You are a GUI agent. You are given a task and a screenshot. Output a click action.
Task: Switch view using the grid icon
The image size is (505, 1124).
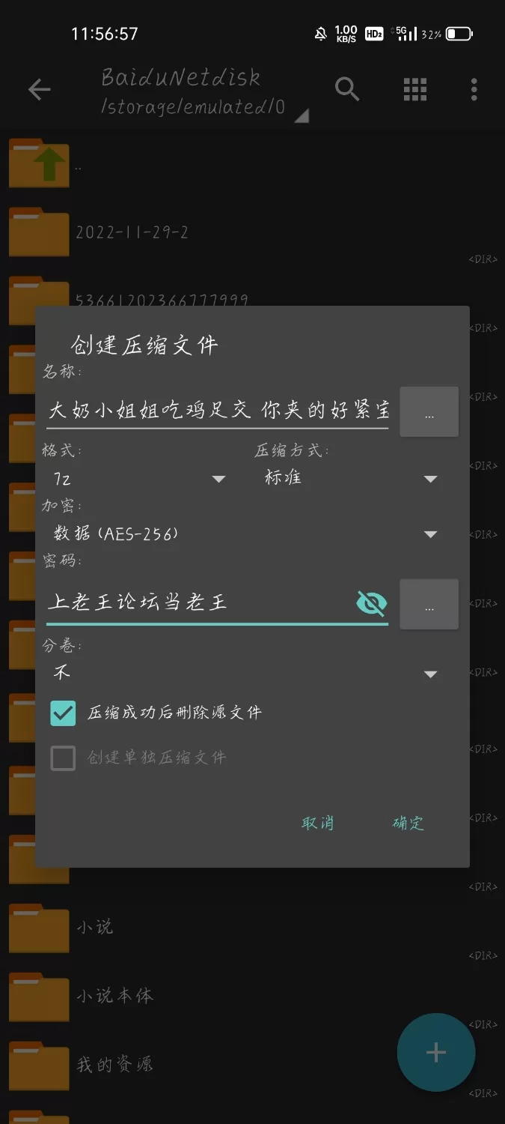tap(415, 89)
